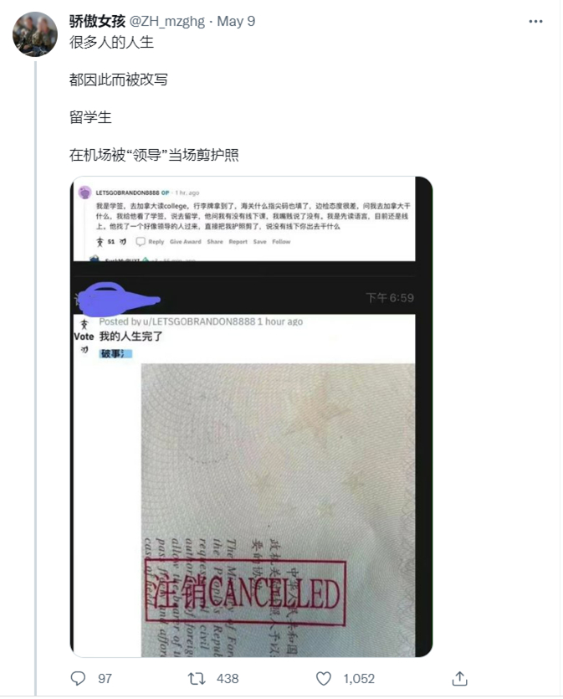Click the upvote arrow next to 51

(100, 242)
